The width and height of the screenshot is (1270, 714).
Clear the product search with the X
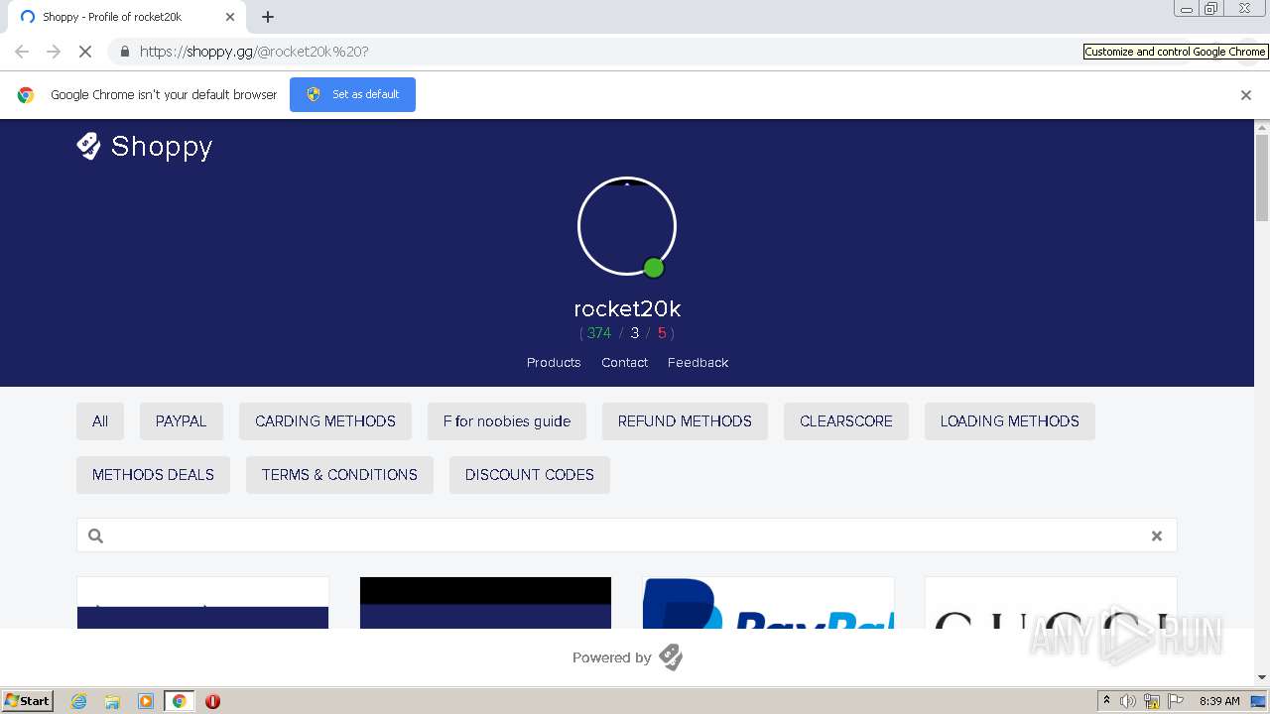point(1156,535)
